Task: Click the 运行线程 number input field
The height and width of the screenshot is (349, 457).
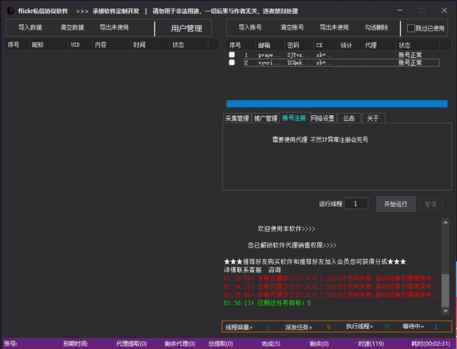Action: click(356, 204)
